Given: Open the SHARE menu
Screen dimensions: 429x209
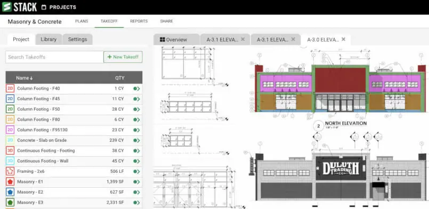Looking at the screenshot, I should (166, 21).
